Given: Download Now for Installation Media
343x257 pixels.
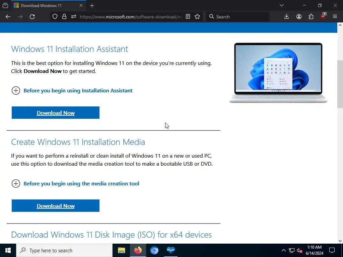Looking at the screenshot, I should [56, 206].
